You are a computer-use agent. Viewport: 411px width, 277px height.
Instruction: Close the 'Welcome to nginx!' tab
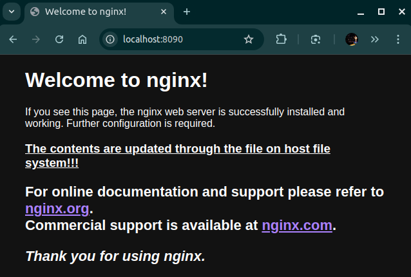[164, 12]
